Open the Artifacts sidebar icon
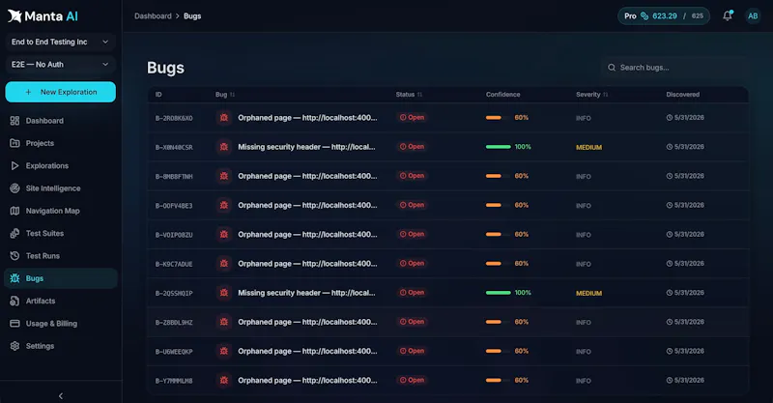The height and width of the screenshot is (403, 773). 14,301
